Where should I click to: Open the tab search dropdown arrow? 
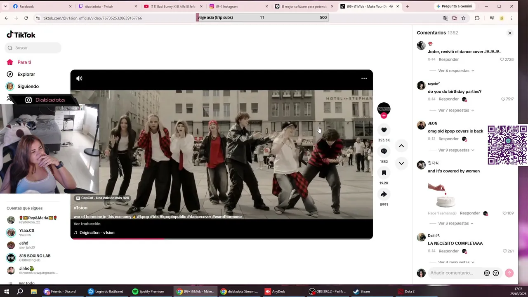tap(6, 7)
